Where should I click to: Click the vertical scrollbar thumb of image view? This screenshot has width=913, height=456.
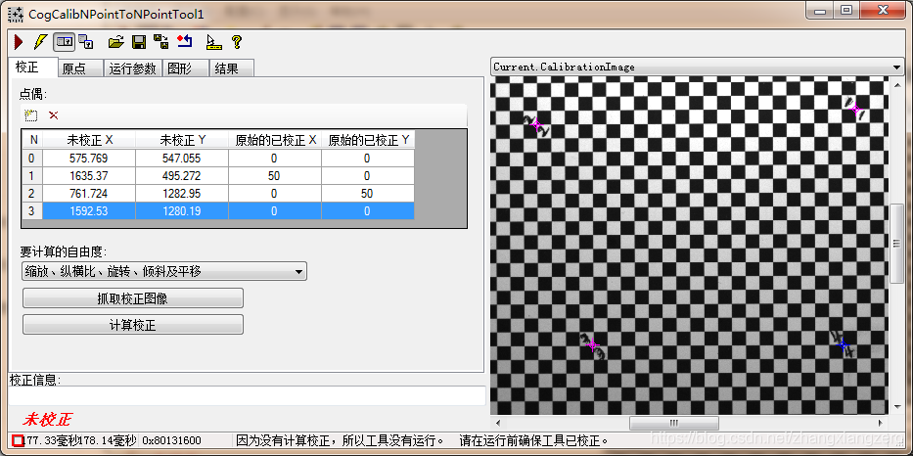[x=896, y=244]
